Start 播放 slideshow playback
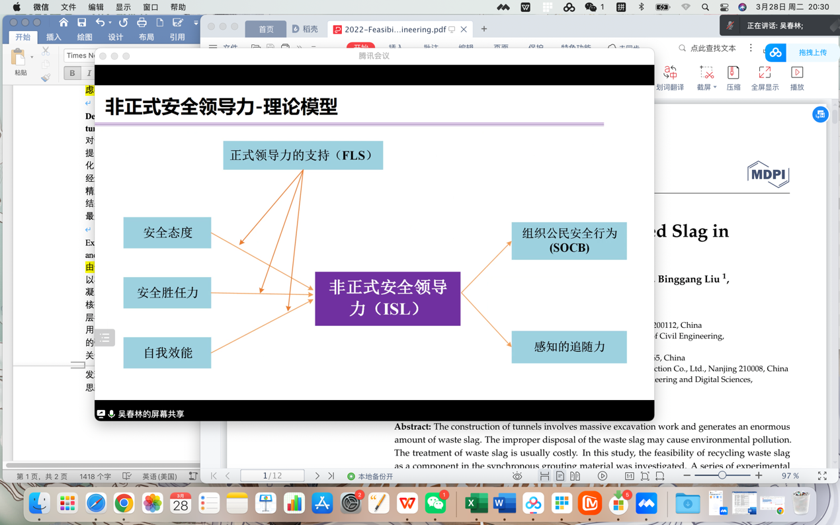 797,77
